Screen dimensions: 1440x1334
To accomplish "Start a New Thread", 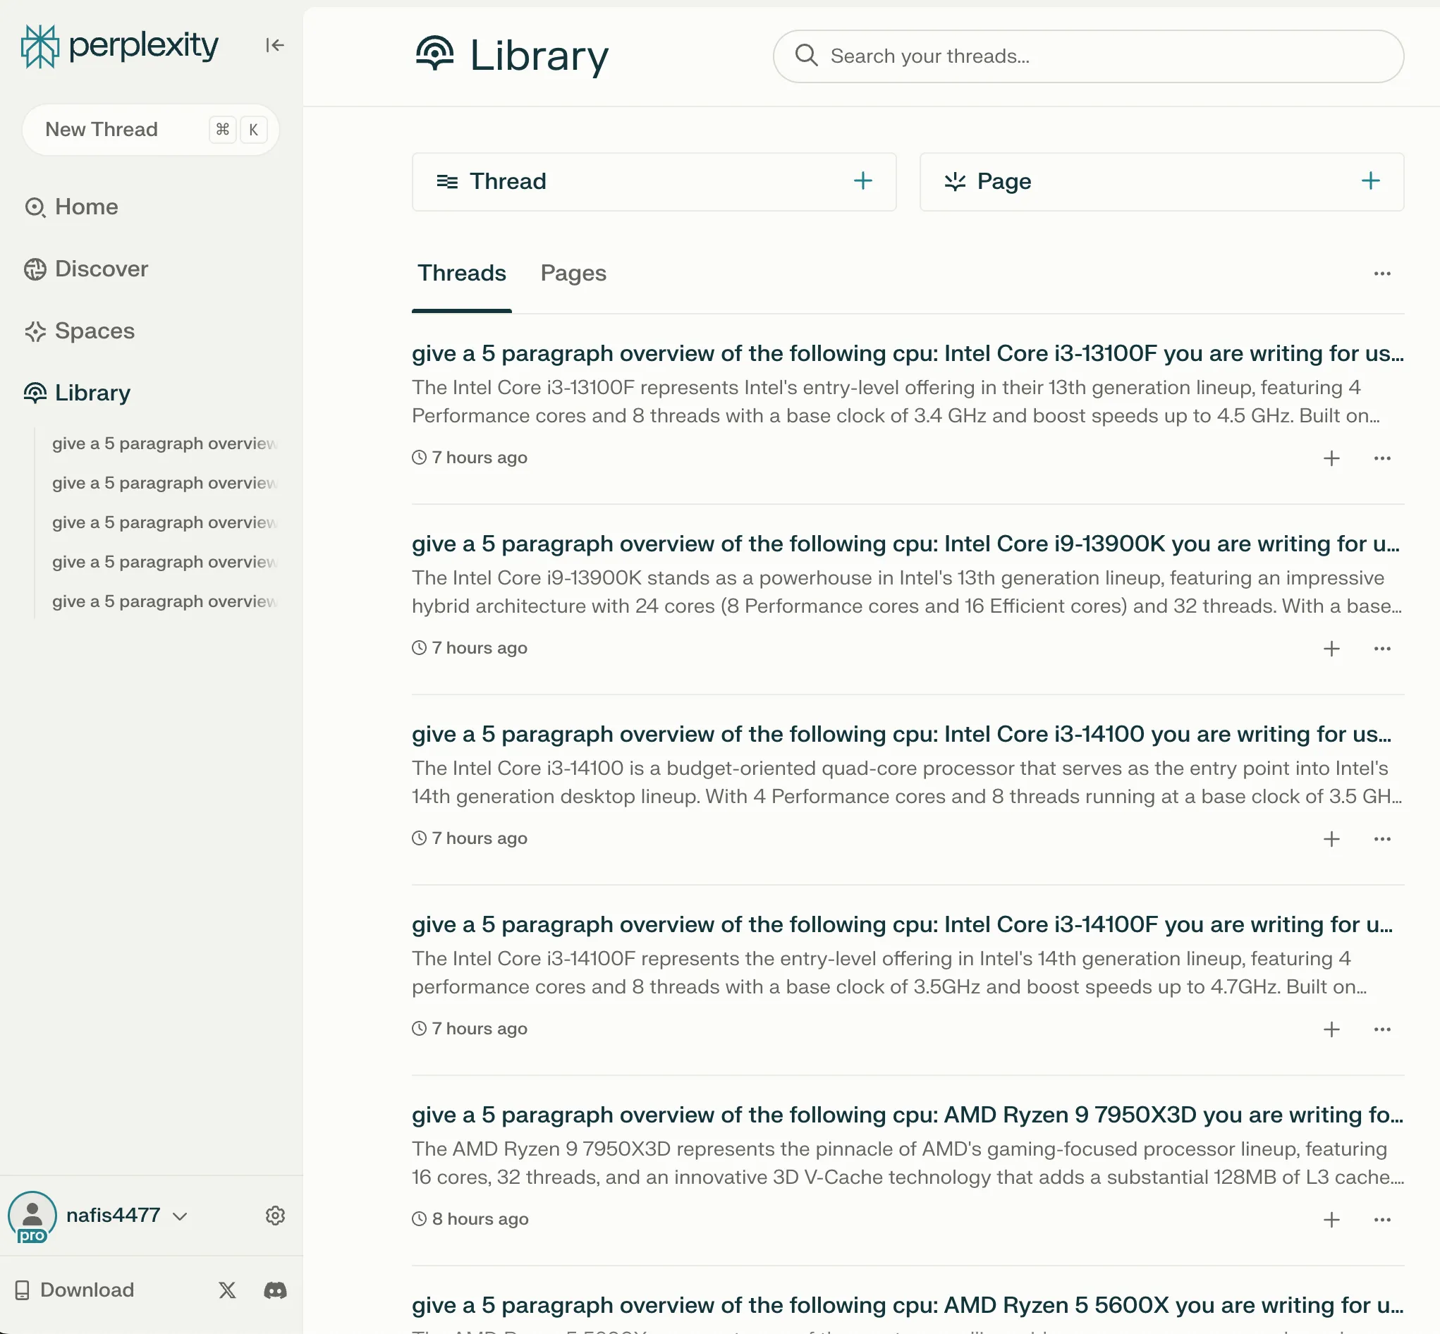I will click(102, 130).
